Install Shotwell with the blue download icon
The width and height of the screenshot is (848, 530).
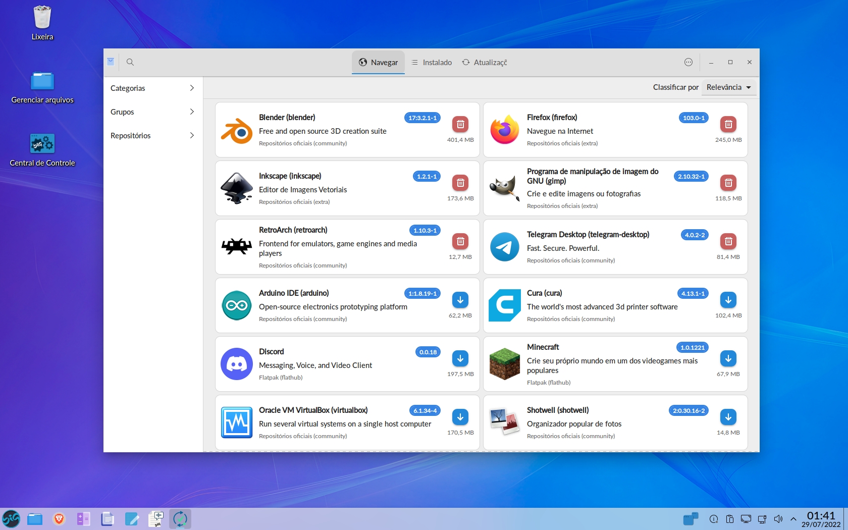pos(728,417)
